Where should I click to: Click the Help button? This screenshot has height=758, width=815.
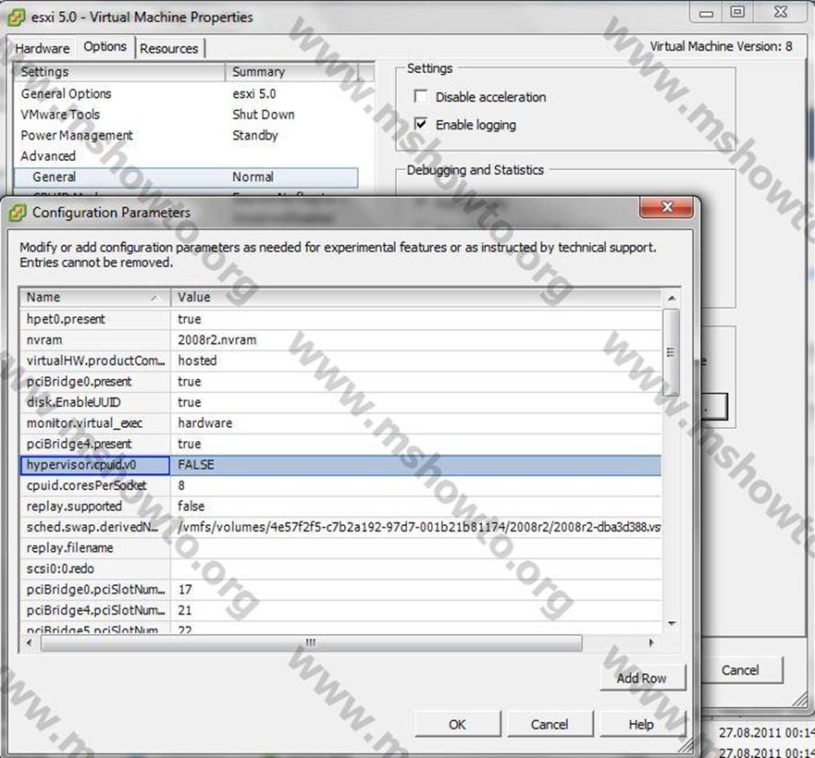(x=641, y=724)
